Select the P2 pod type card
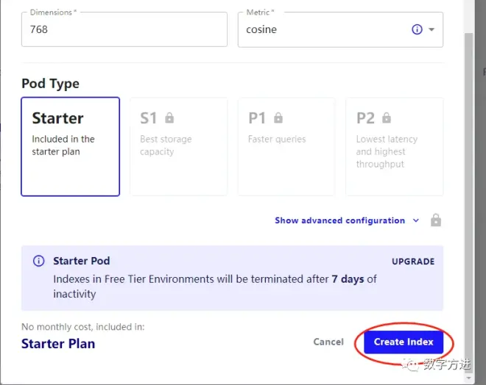486x385 pixels. pyautogui.click(x=395, y=146)
